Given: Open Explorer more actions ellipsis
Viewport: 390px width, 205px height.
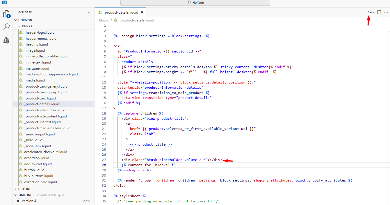Looking at the screenshot, I should [x=88, y=12].
